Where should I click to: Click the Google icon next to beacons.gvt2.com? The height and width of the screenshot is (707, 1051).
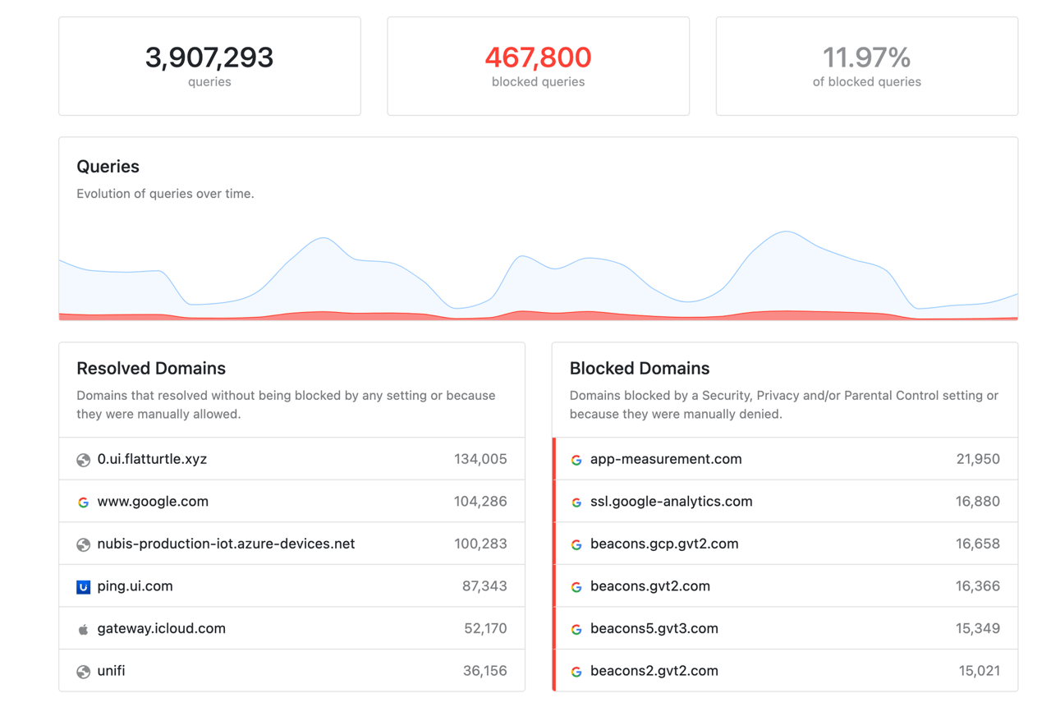[x=576, y=587]
